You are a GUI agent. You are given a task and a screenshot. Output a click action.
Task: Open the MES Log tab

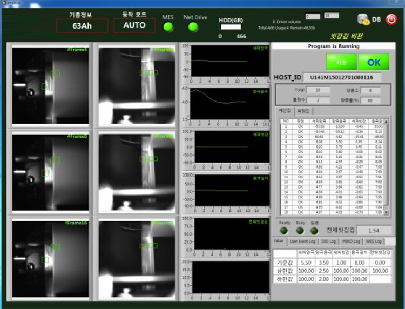[x=374, y=241]
